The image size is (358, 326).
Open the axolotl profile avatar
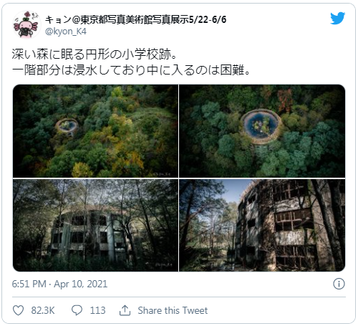click(26, 24)
